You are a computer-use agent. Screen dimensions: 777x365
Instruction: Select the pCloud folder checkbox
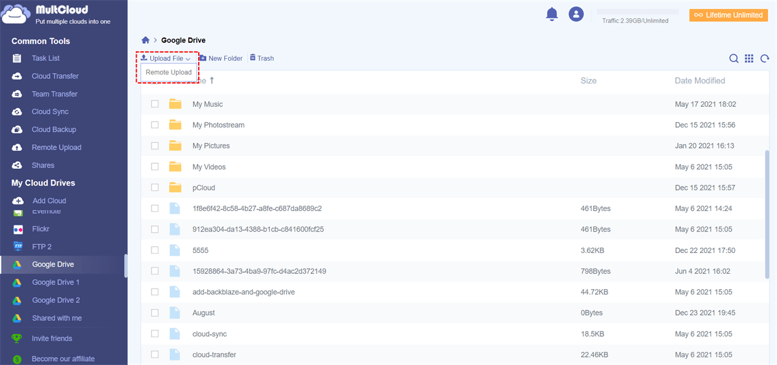(x=155, y=188)
